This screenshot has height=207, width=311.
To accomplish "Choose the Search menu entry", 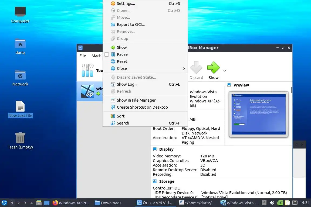I will point(145,123).
